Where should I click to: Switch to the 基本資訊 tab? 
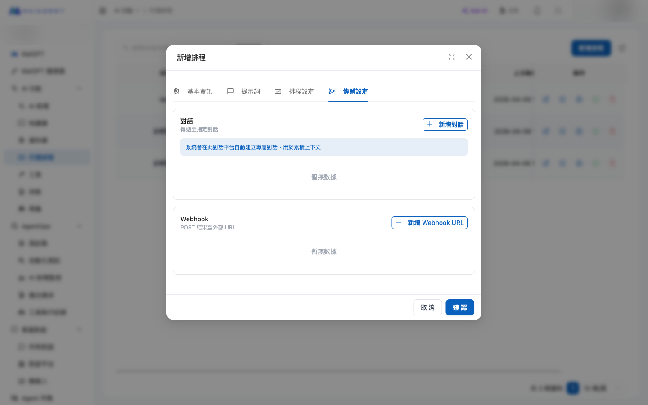tap(193, 91)
